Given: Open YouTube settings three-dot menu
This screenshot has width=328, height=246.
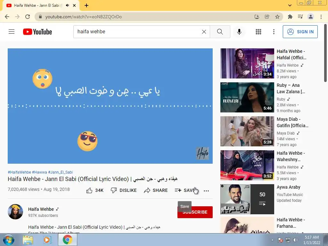Looking at the screenshot, I should click(x=274, y=32).
